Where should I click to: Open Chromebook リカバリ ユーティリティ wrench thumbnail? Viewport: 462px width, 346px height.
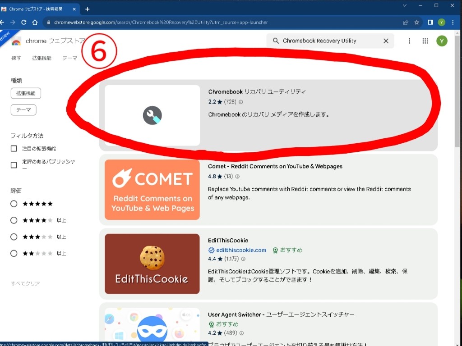152,115
